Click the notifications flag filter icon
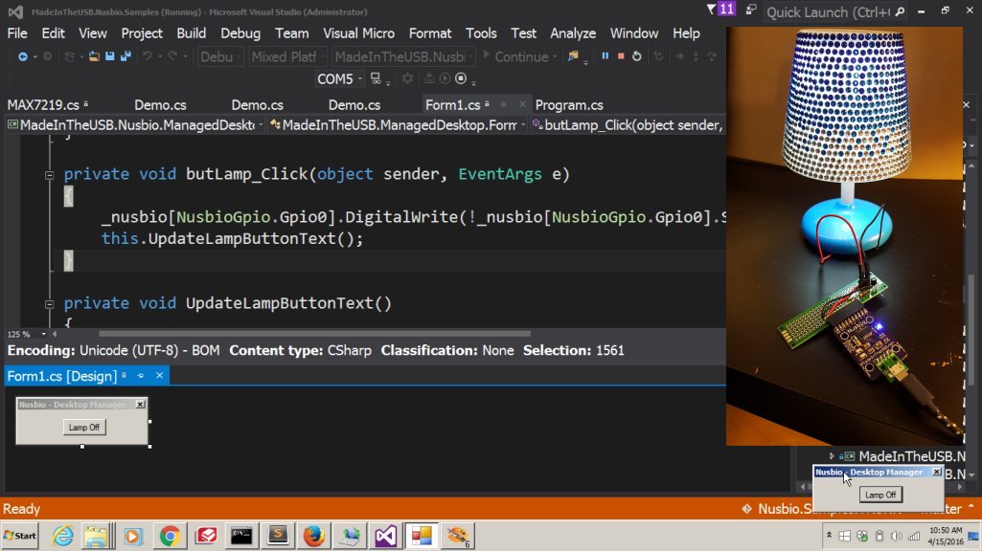The width and height of the screenshot is (982, 551). (x=711, y=10)
